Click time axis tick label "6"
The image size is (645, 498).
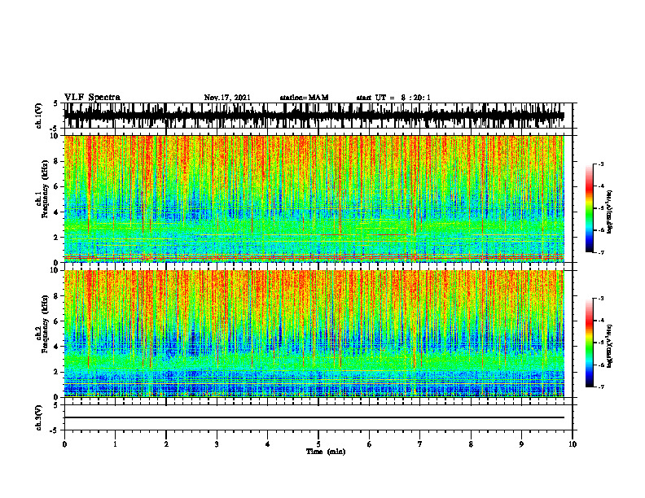tap(369, 444)
